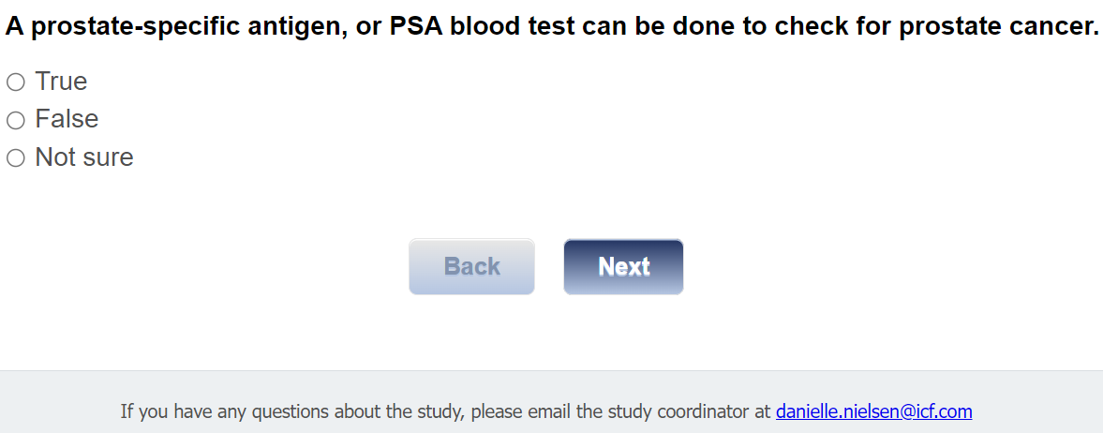Viewport: 1103px width, 433px height.
Task: Click the "Not sure" answer label text
Action: click(x=84, y=157)
